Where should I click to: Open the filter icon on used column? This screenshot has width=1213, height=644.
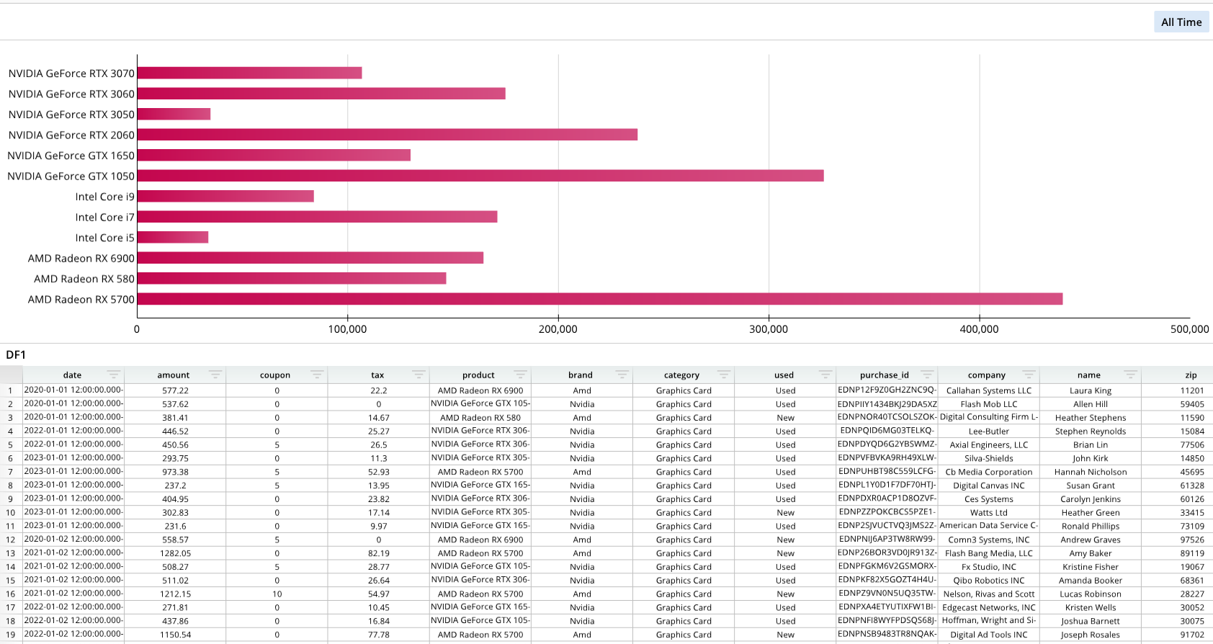coord(825,375)
